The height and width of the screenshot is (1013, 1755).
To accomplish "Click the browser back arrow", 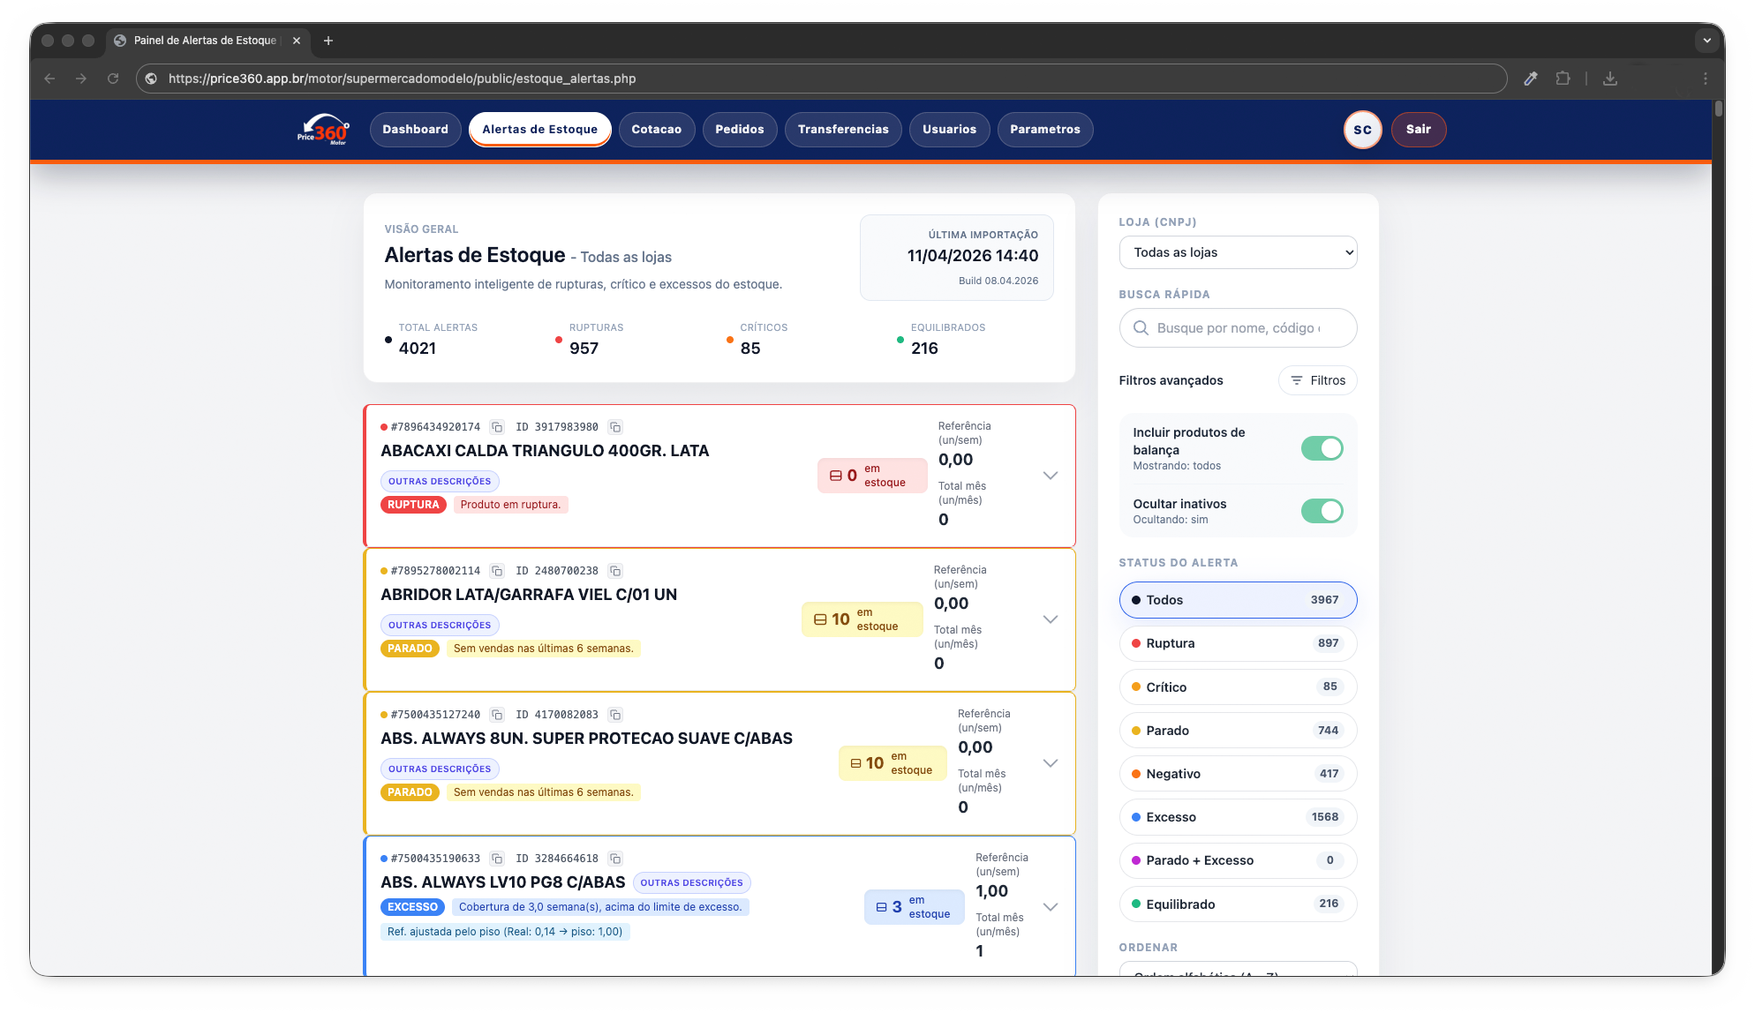I will click(49, 79).
